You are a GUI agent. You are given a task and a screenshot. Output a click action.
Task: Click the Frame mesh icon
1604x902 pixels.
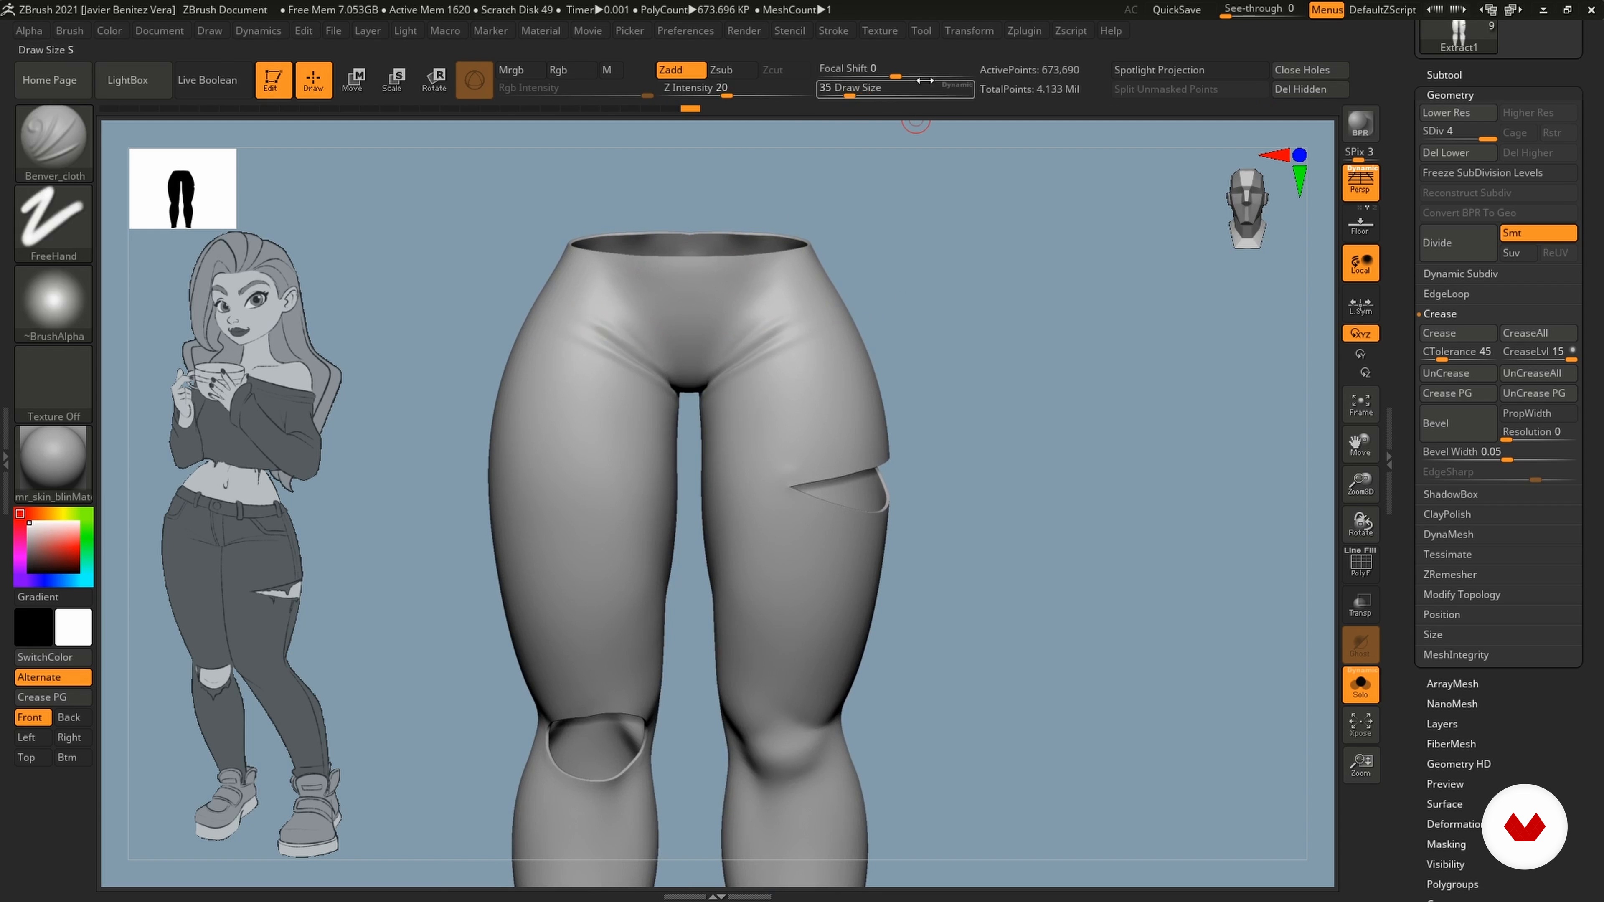1360,404
